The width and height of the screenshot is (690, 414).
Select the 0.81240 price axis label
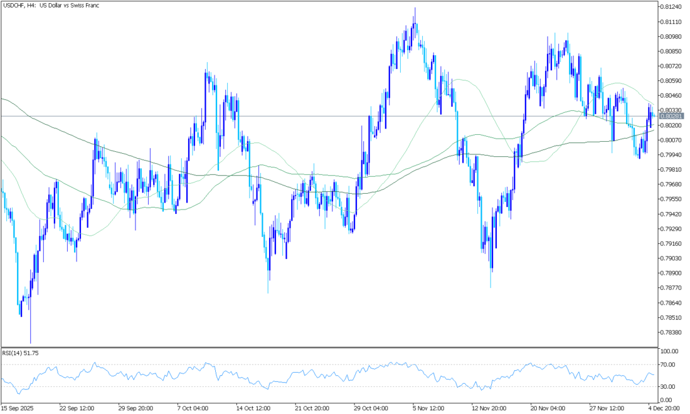pyautogui.click(x=671, y=7)
